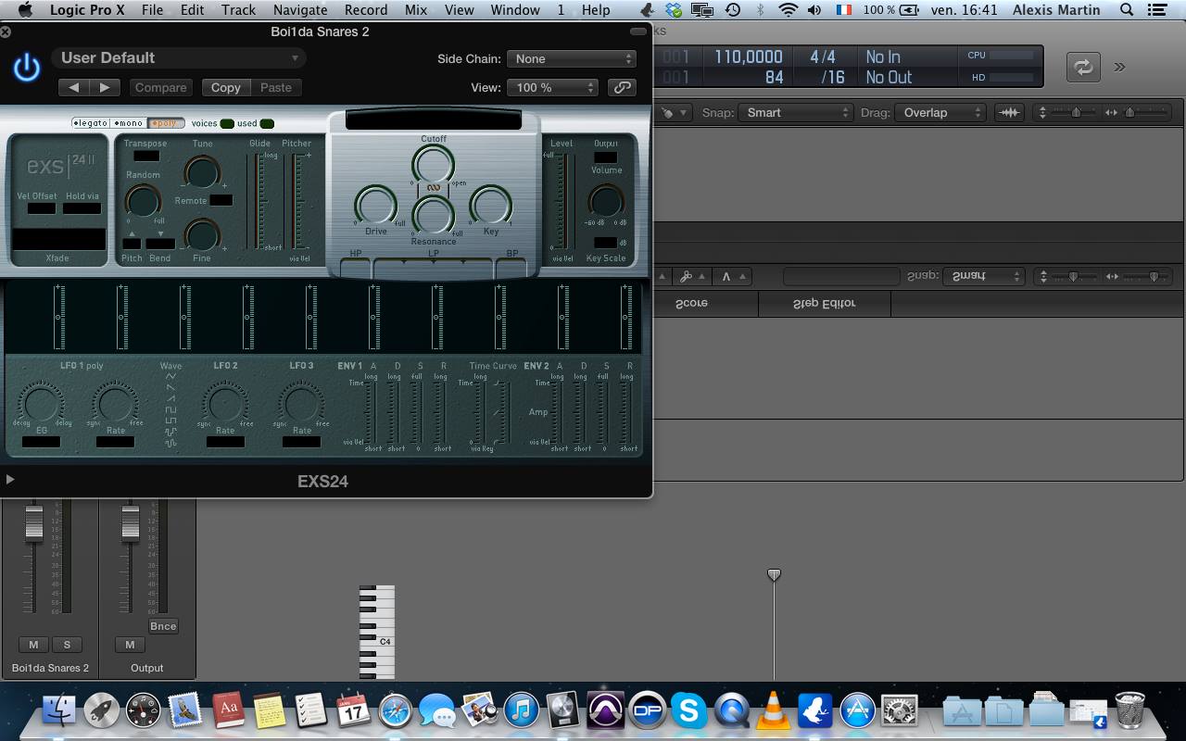Click the filter Key knob

(491, 206)
